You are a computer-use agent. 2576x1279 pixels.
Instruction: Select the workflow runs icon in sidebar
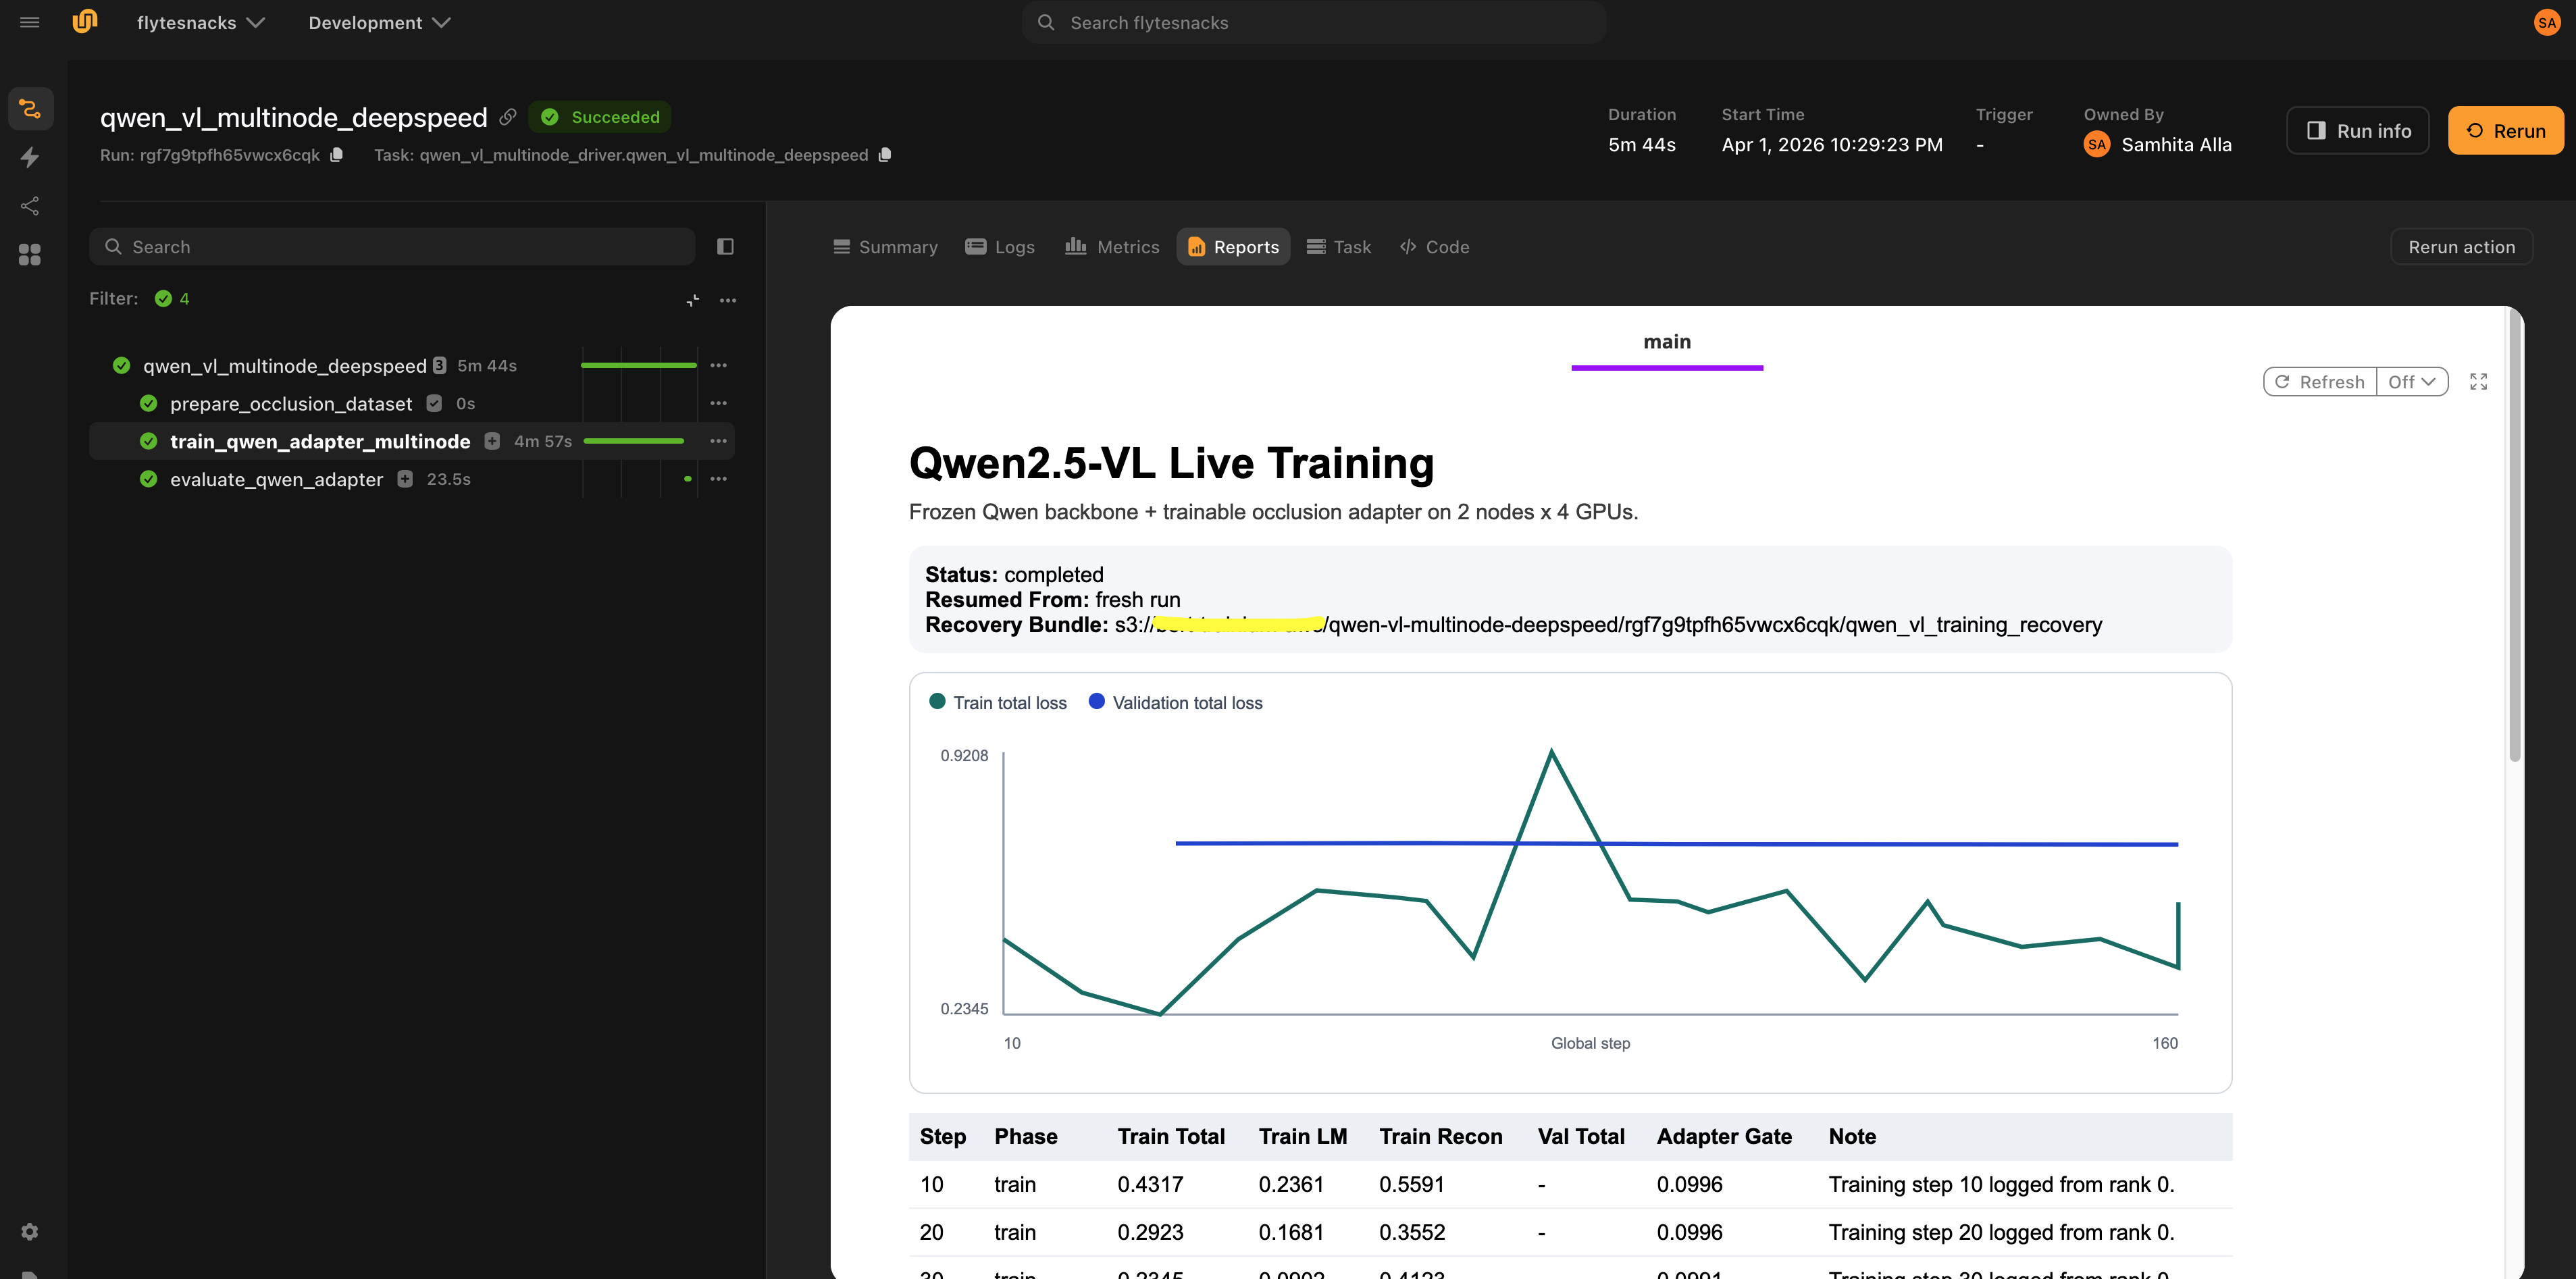pyautogui.click(x=30, y=108)
